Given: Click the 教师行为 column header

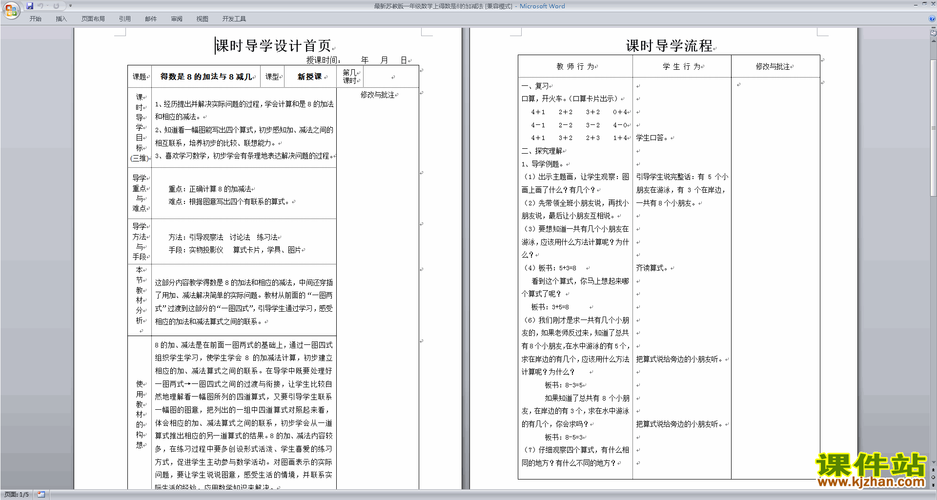Looking at the screenshot, I should tap(575, 66).
